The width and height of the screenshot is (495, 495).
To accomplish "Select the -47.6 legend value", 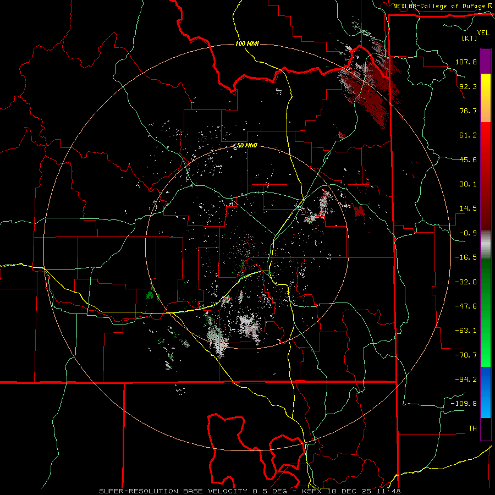I will click(466, 306).
